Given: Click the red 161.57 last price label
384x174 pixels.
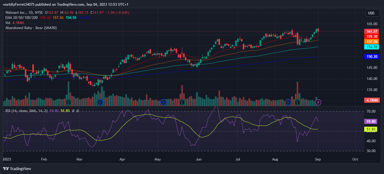Looking at the screenshot, I should click(372, 31).
